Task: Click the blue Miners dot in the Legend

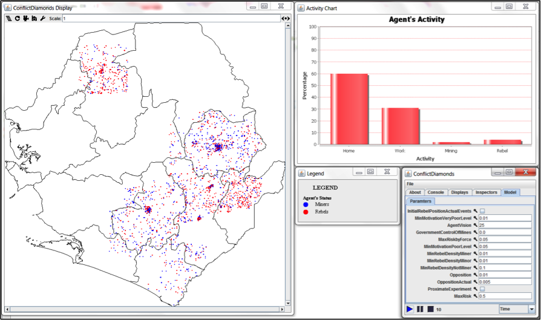Action: (306, 204)
